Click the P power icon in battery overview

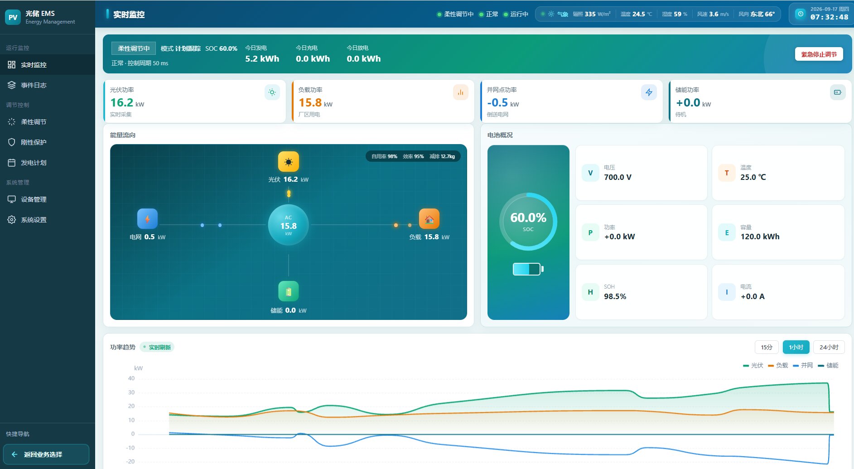(x=590, y=232)
